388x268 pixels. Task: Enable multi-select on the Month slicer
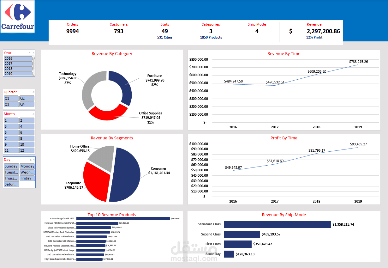click(x=30, y=114)
